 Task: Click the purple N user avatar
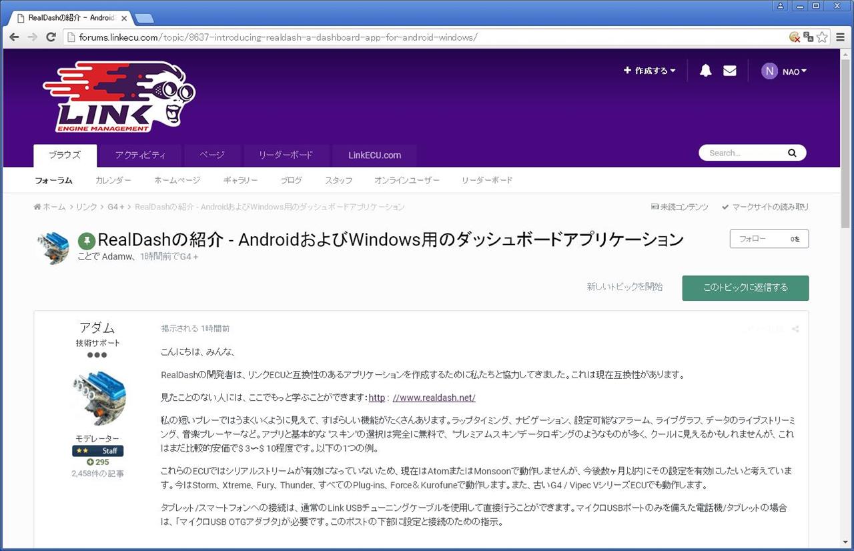(x=770, y=71)
